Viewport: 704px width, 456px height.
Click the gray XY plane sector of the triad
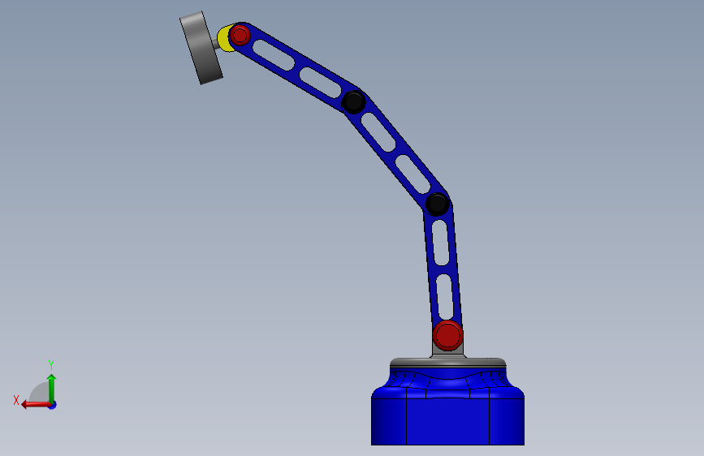click(40, 394)
